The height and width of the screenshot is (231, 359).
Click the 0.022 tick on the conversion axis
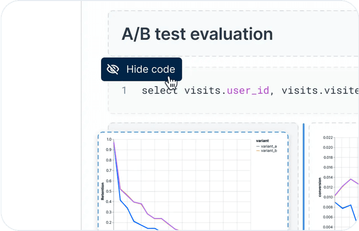(x=327, y=138)
